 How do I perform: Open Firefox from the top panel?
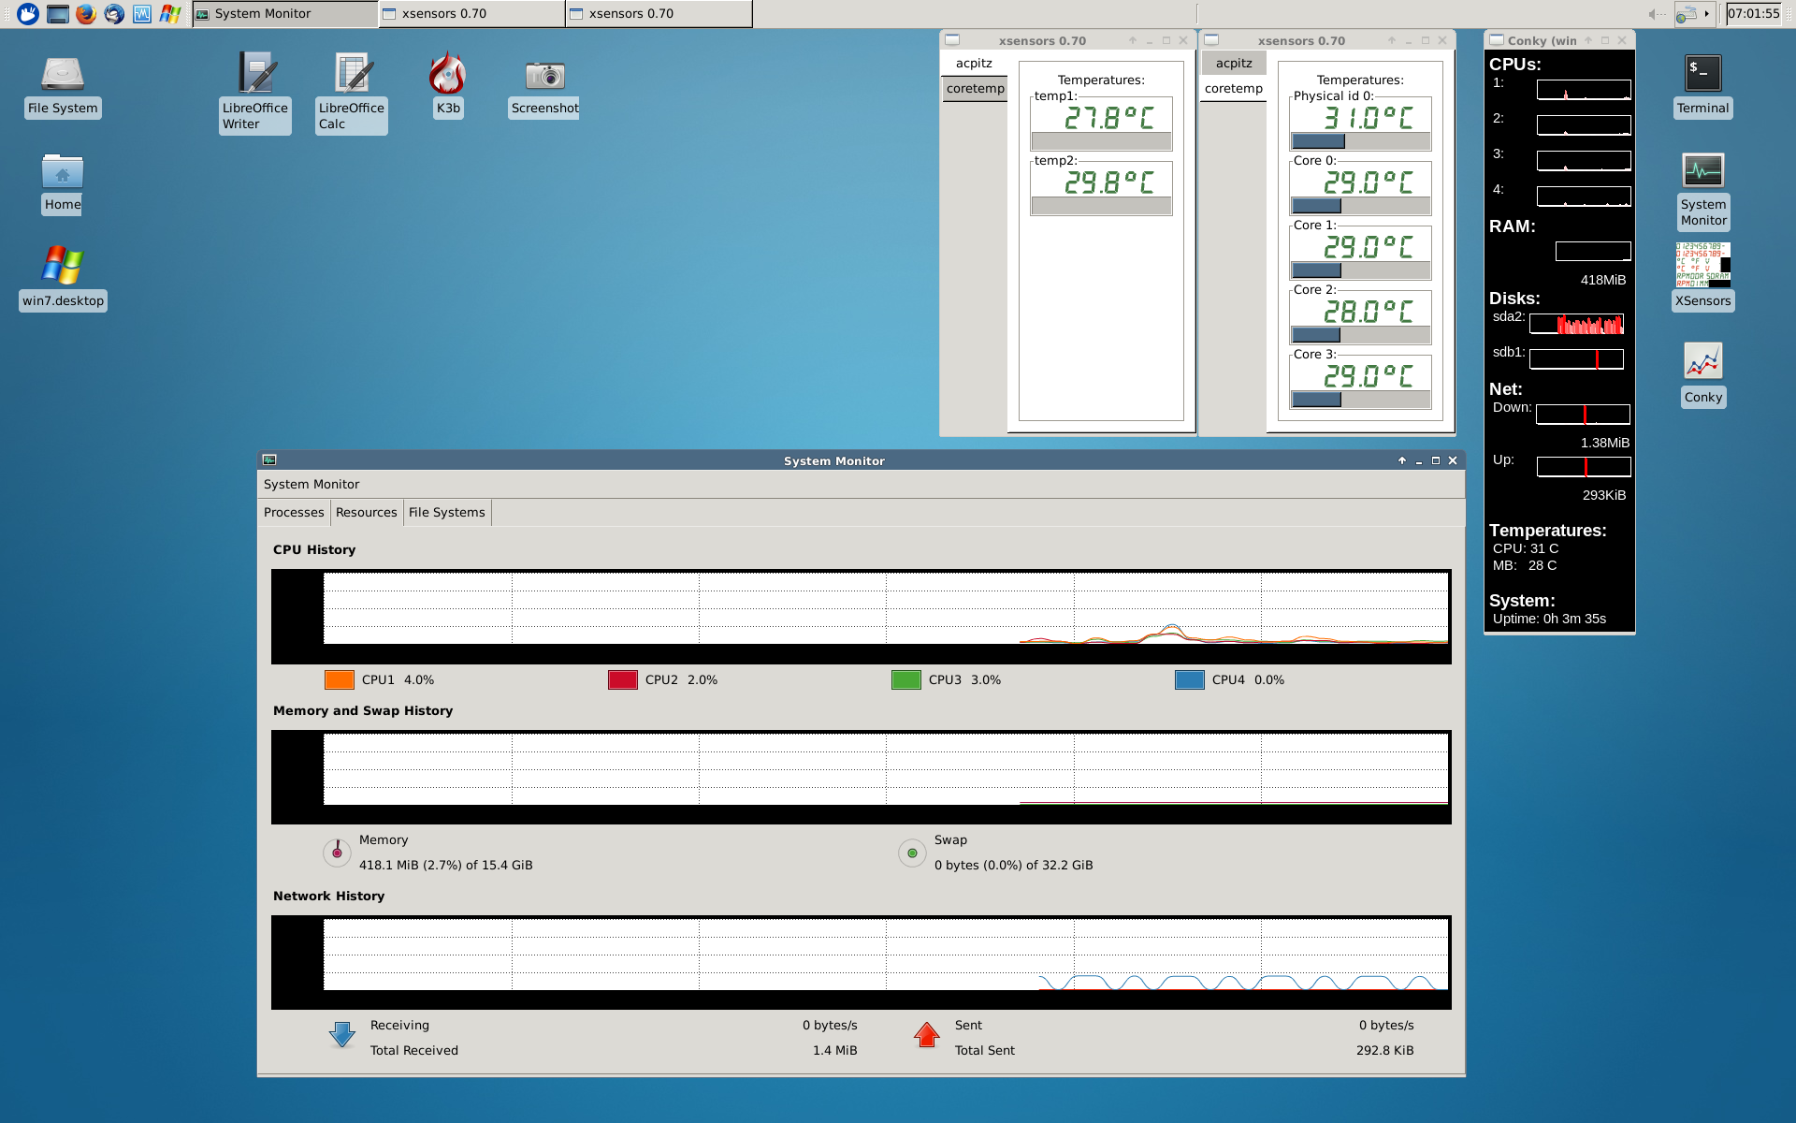[86, 14]
